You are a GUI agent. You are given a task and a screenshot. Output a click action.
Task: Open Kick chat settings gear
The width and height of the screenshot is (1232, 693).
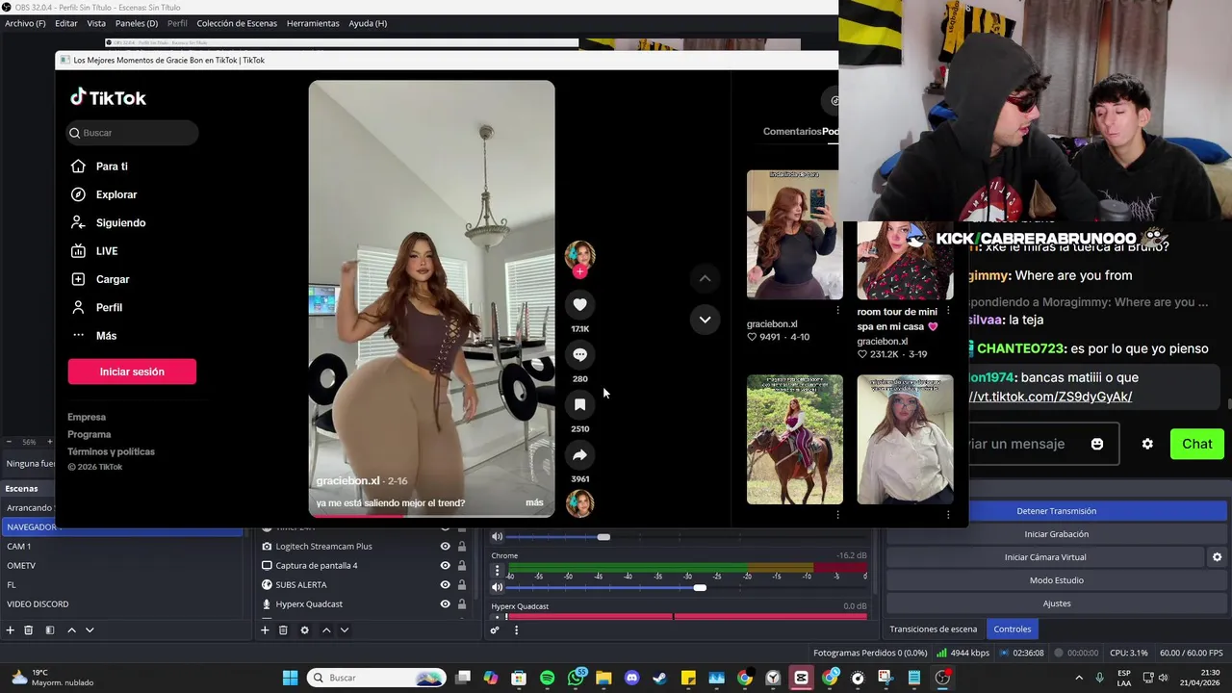[x=1147, y=444]
